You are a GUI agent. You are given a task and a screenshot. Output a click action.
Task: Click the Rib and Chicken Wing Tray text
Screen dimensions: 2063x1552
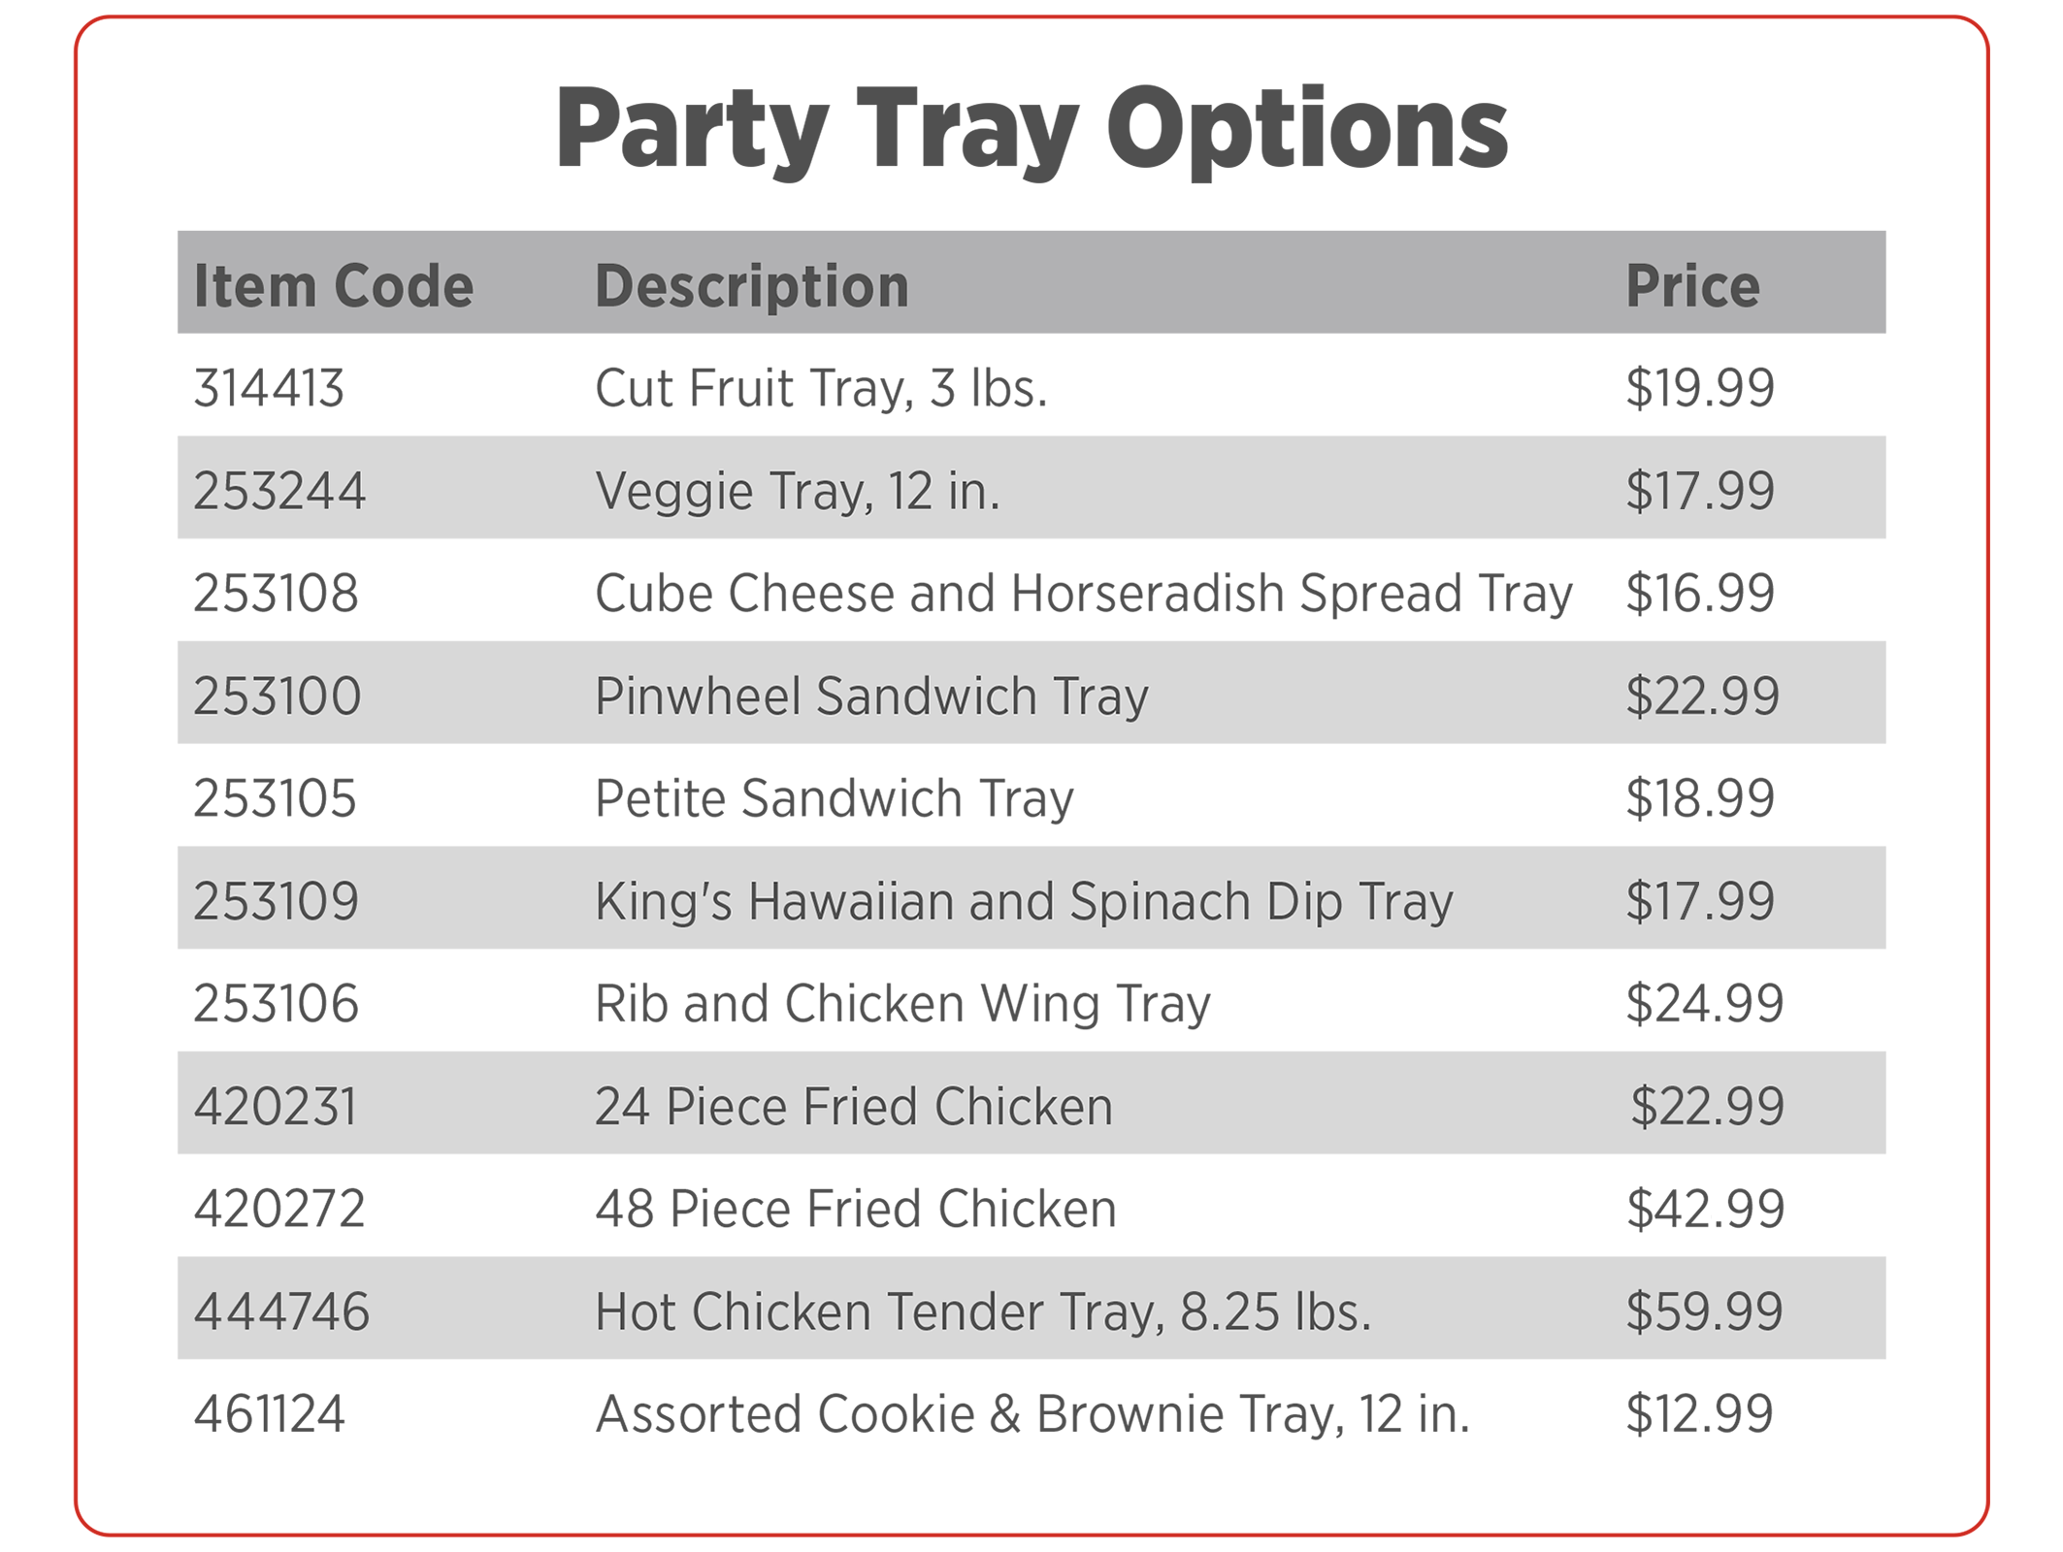[x=902, y=1003]
